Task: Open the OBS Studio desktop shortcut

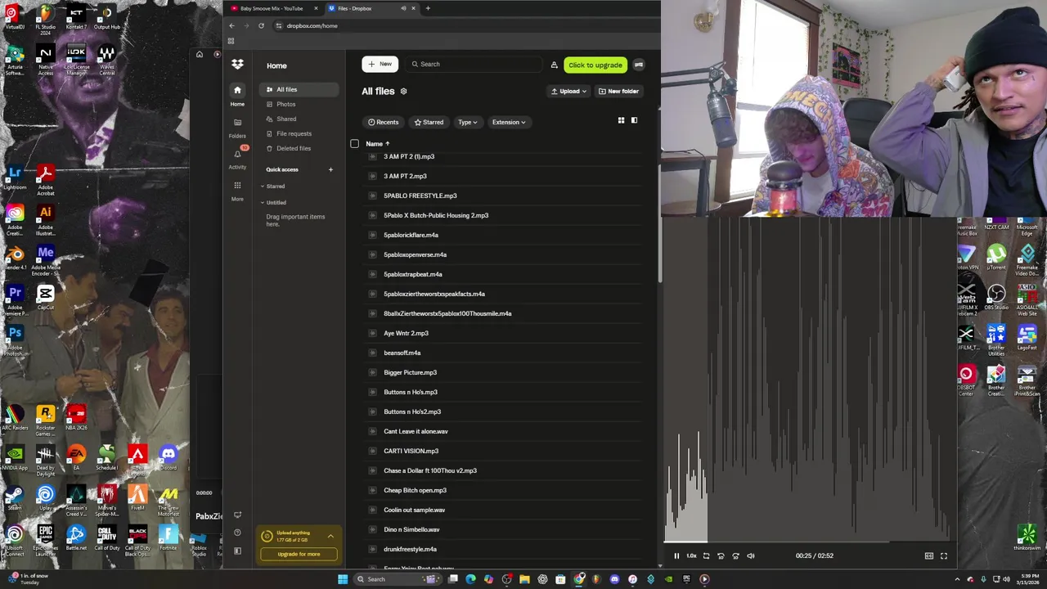Action: 996,298
